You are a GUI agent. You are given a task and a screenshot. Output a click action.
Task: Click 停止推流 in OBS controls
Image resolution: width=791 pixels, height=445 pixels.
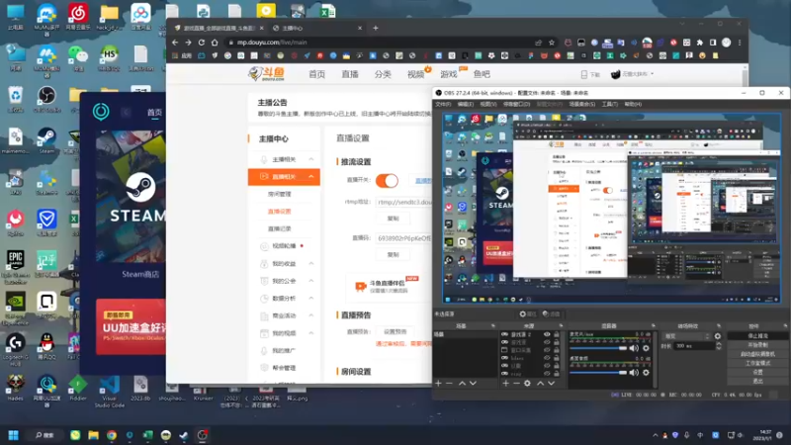coord(757,336)
